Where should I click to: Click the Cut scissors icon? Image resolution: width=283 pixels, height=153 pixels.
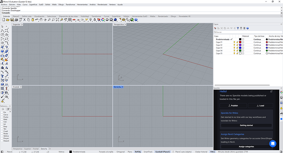tap(24, 20)
